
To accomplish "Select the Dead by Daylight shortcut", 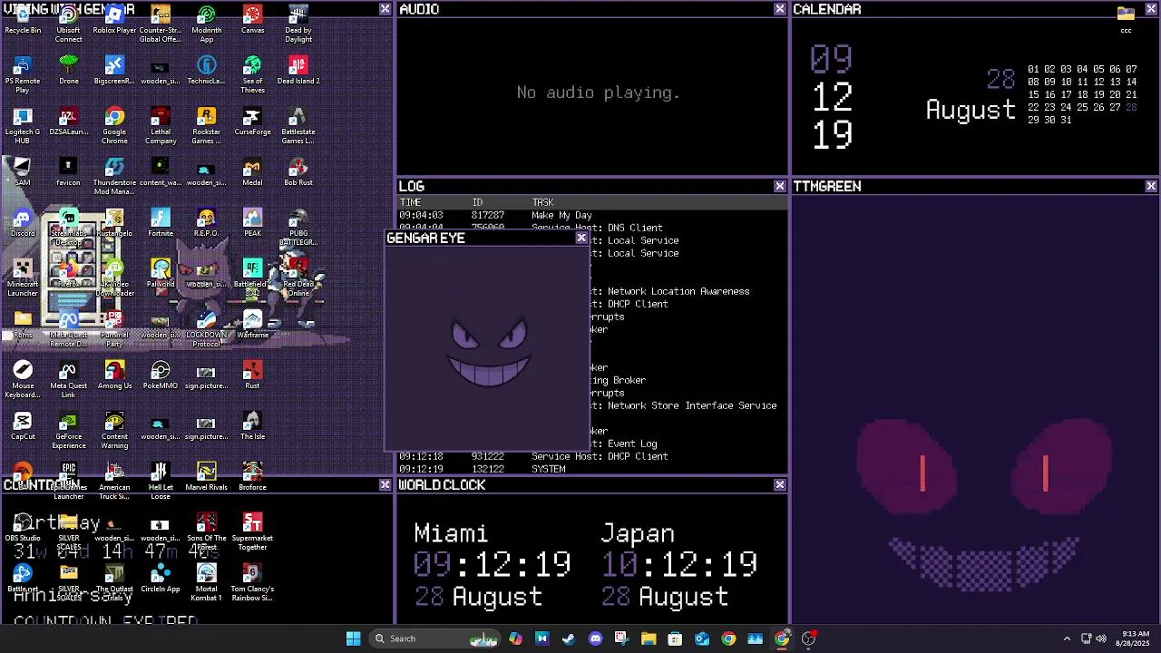I will pyautogui.click(x=298, y=24).
